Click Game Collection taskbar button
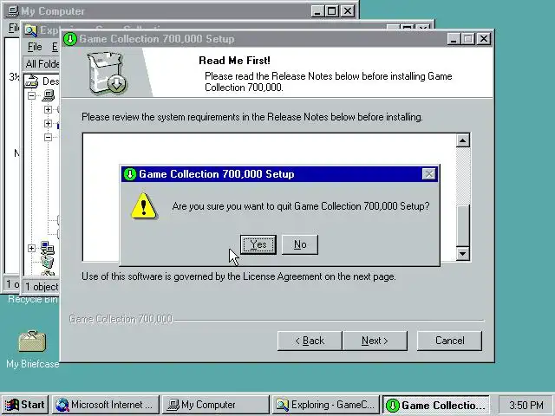 coord(435,405)
